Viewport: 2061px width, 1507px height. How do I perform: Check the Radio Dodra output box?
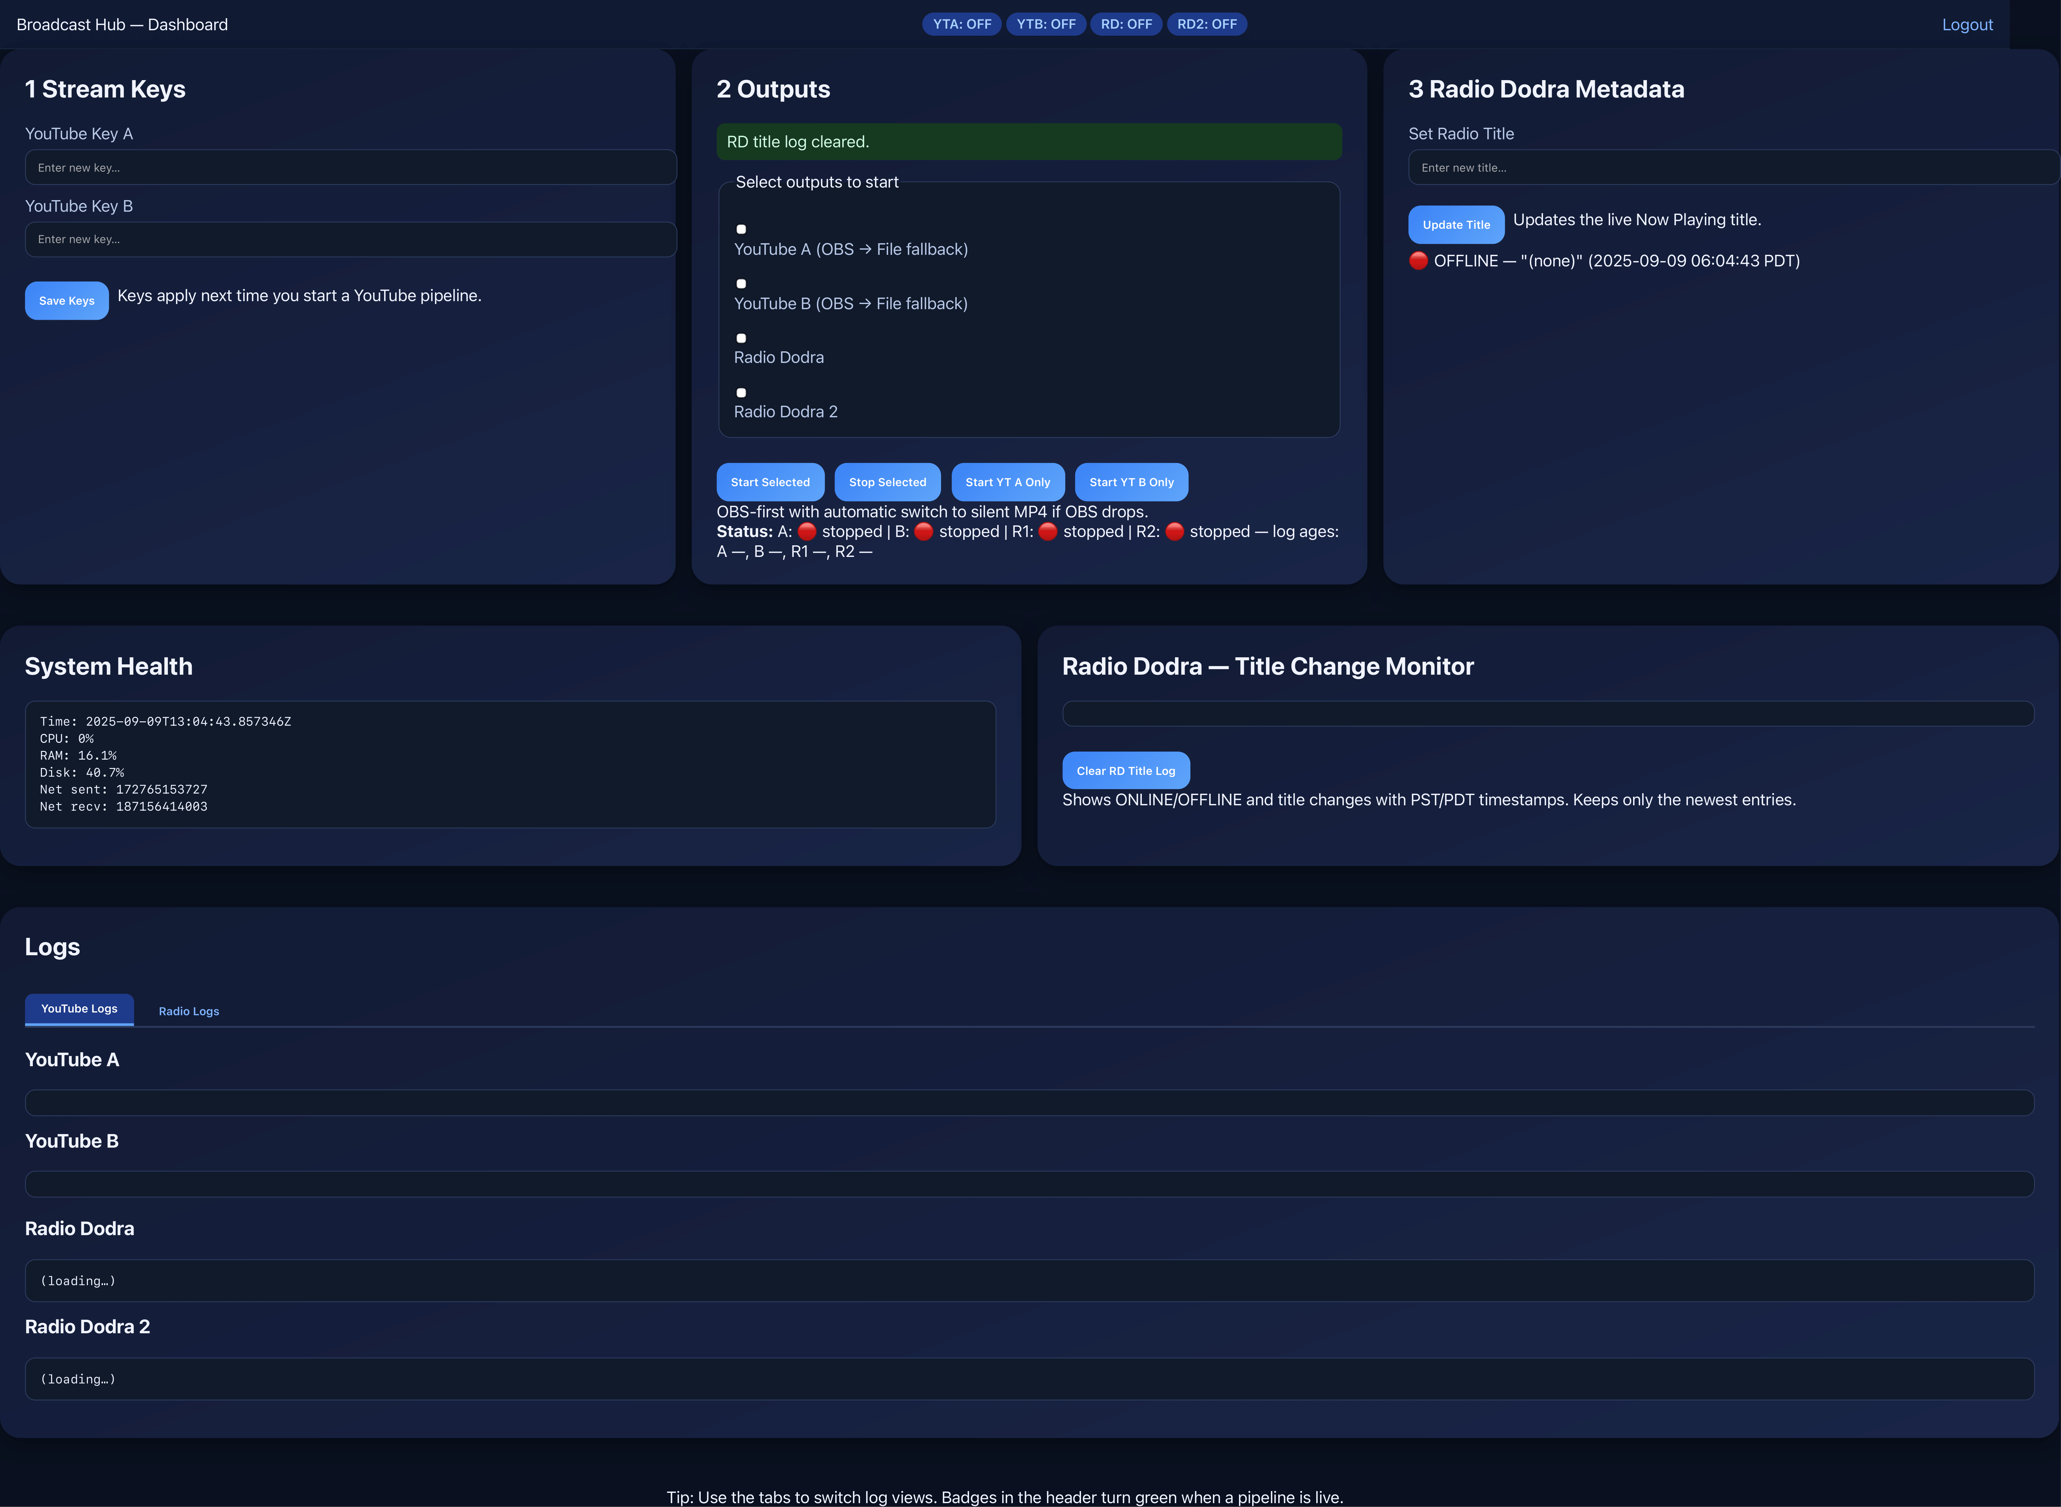click(x=741, y=338)
